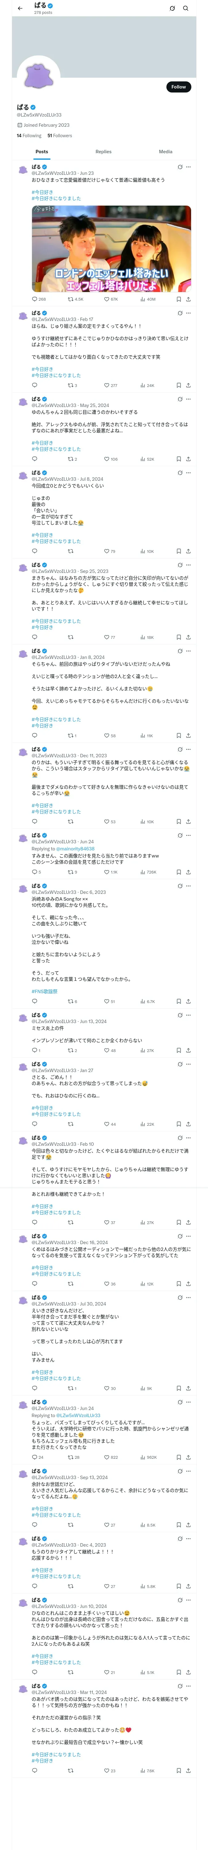This screenshot has height=1850, width=208.
Task: Switch to the Replies tab
Action: coord(103,151)
